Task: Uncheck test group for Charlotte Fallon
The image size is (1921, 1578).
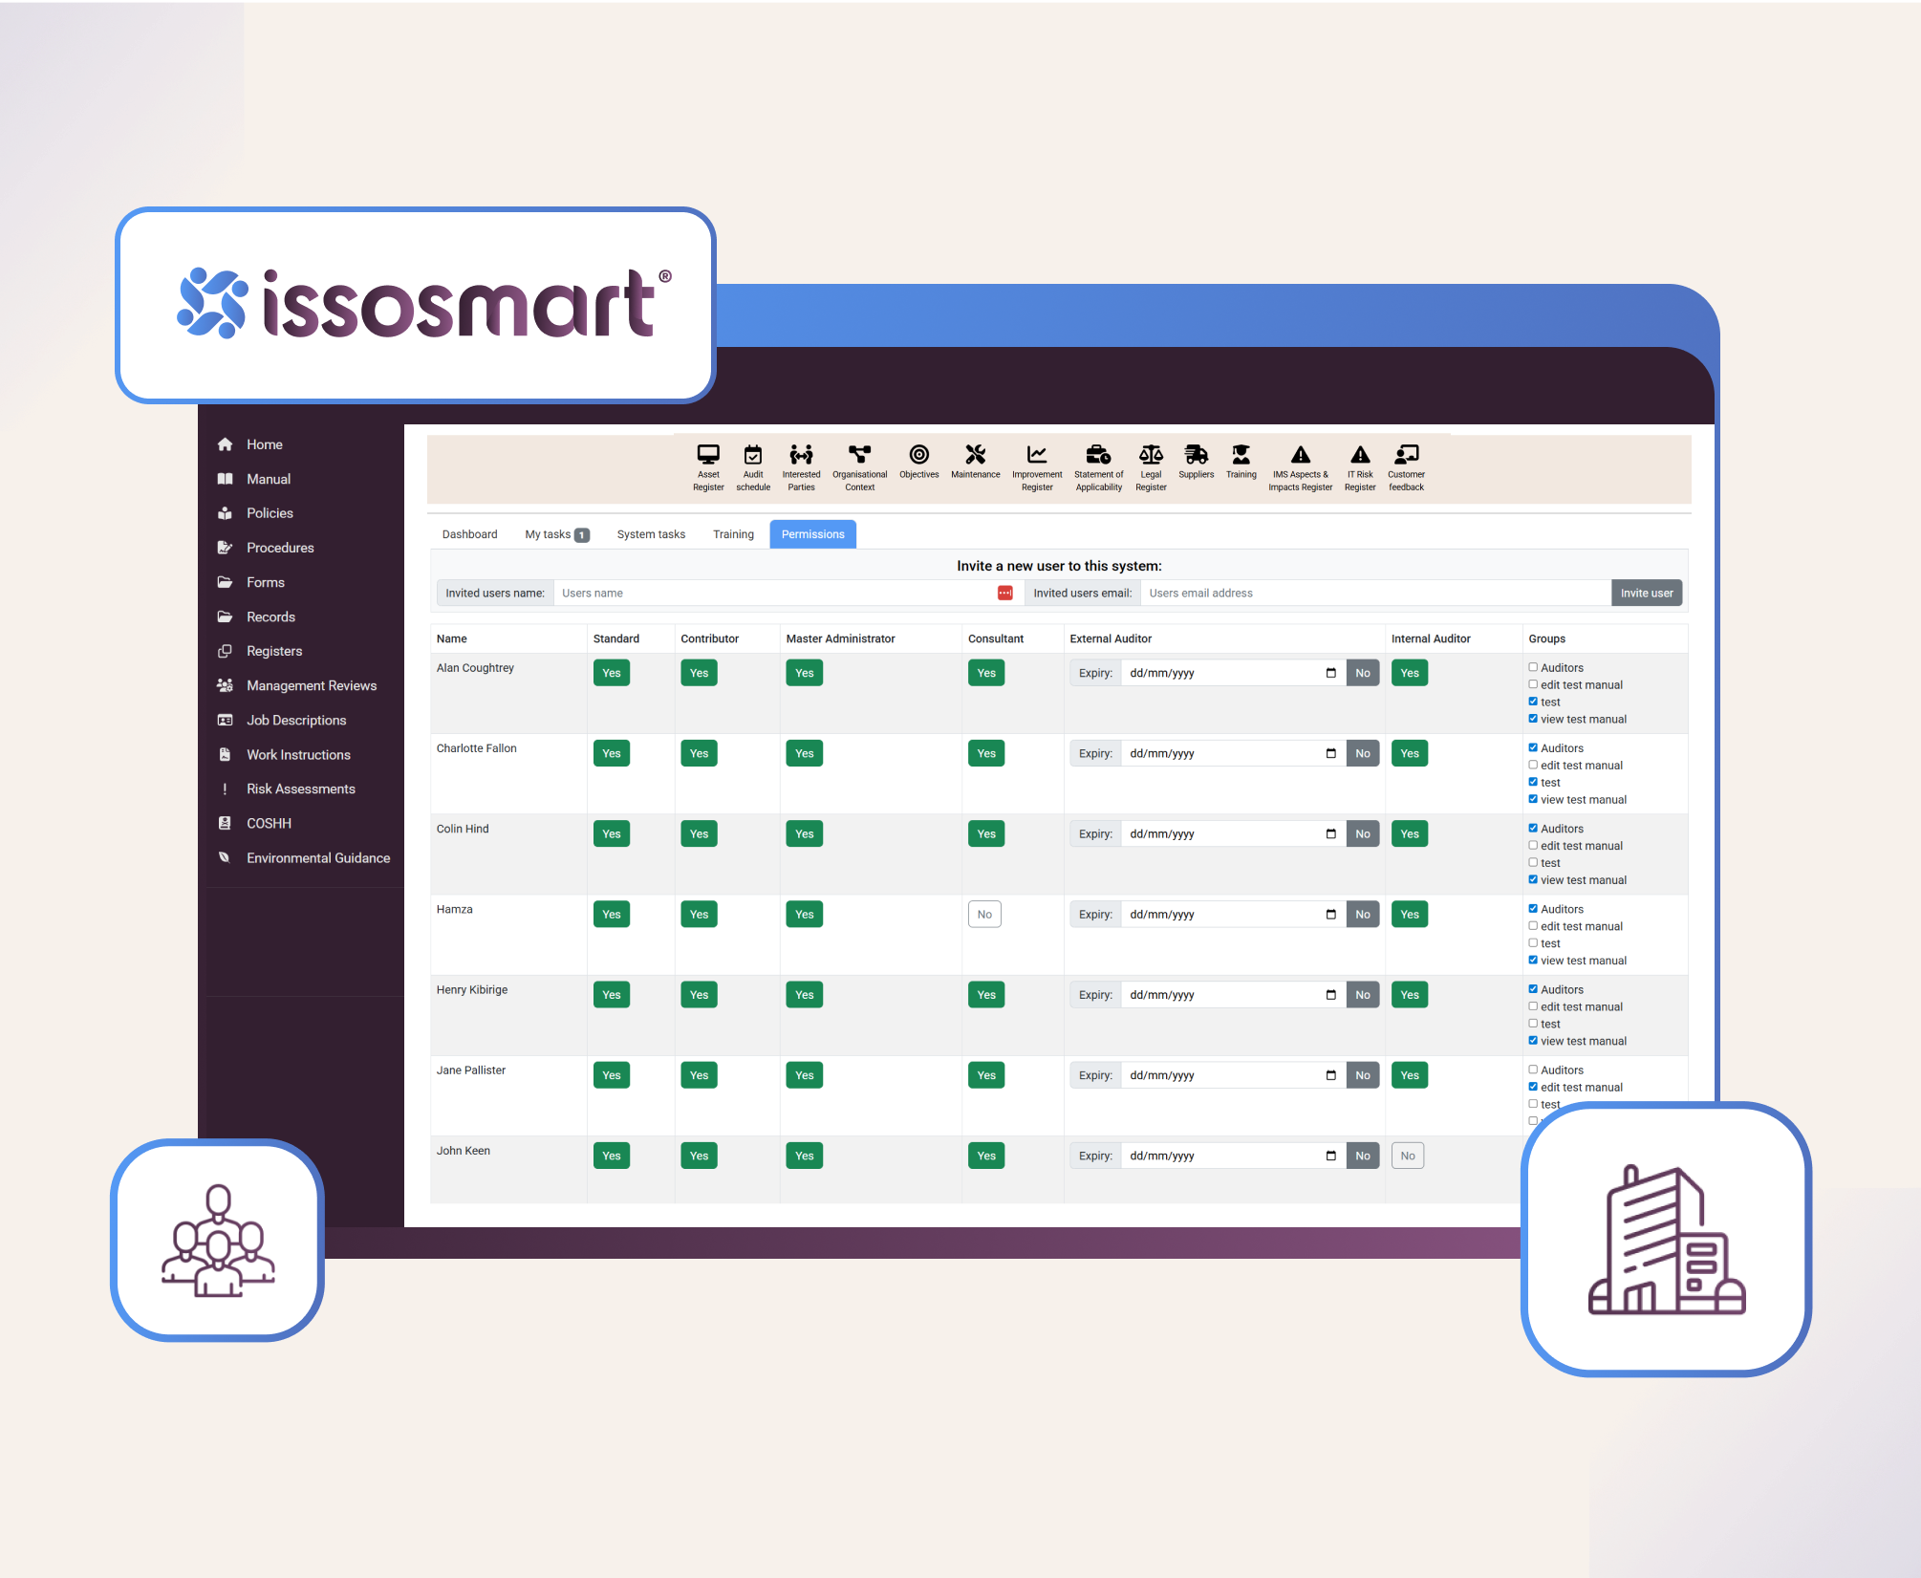Action: tap(1533, 782)
